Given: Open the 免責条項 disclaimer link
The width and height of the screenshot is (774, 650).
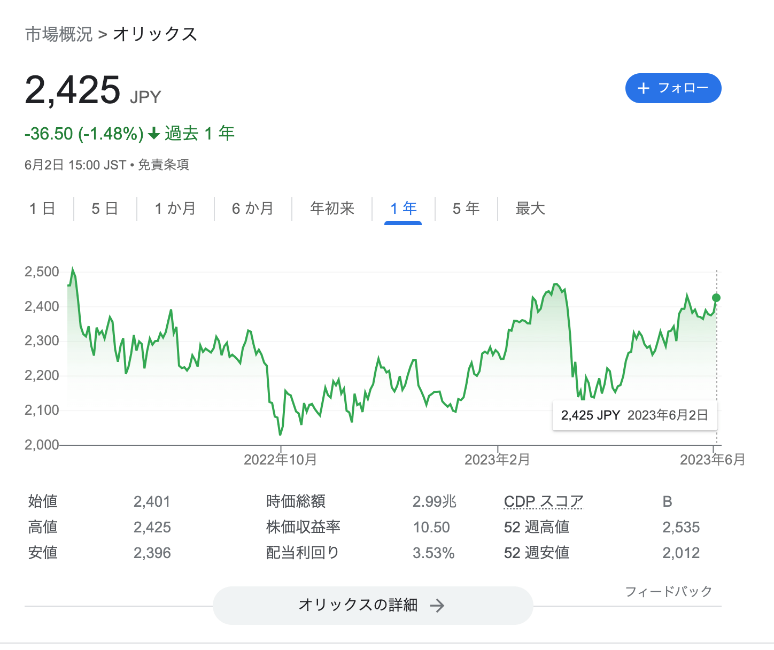Looking at the screenshot, I should click(x=164, y=165).
